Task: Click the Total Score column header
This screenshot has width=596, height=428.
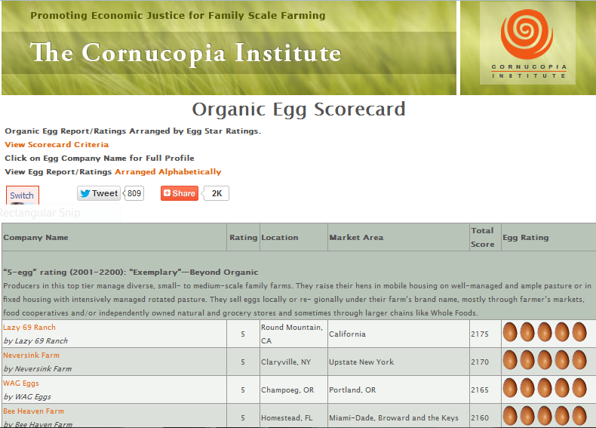Action: pos(482,237)
